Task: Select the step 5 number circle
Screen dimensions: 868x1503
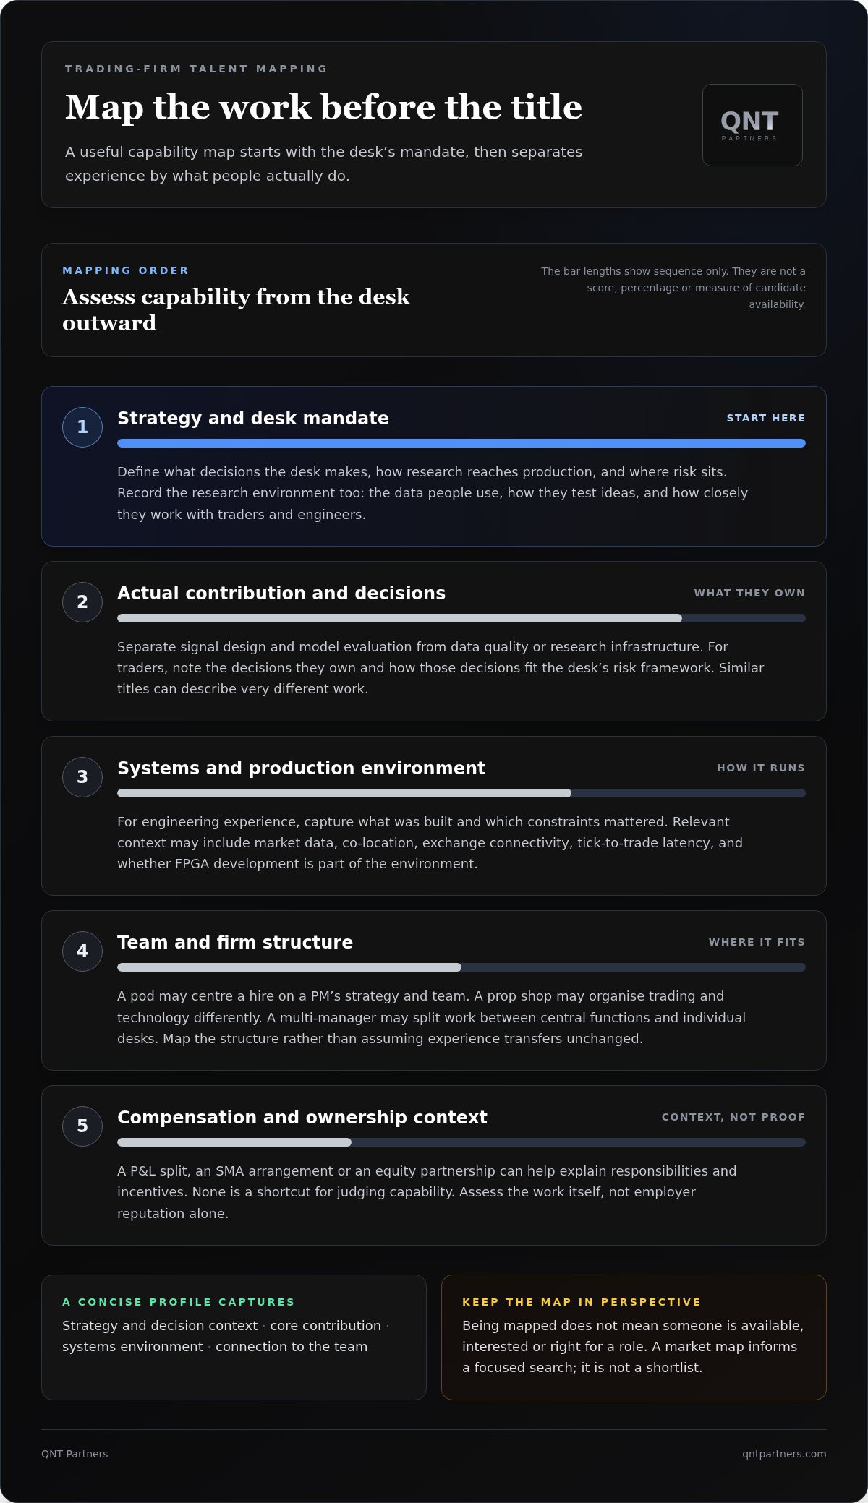Action: (82, 1126)
